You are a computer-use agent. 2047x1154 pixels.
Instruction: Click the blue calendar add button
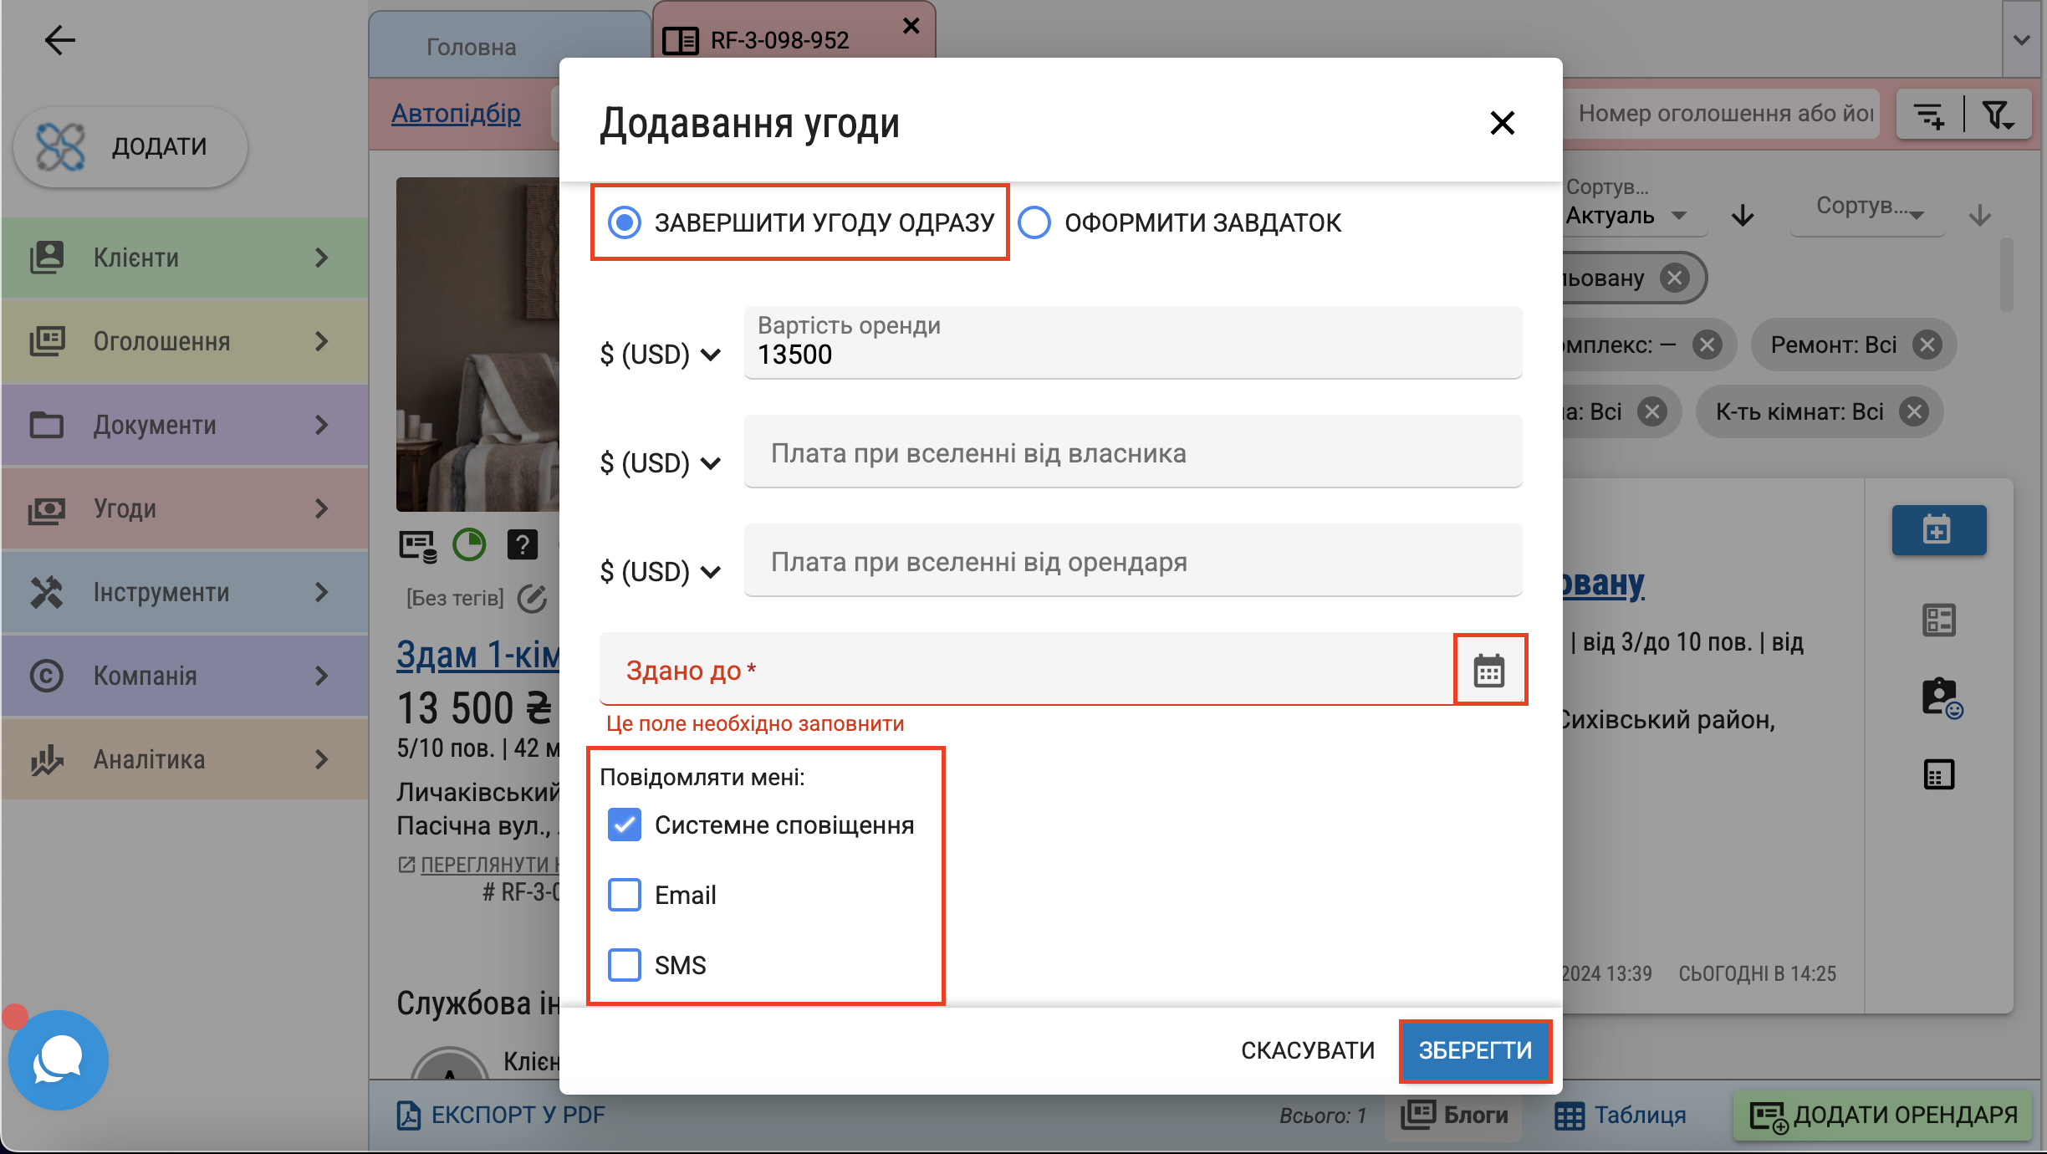coord(1938,530)
